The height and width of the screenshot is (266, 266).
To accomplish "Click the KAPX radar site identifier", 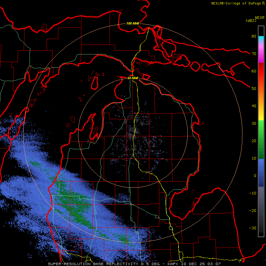I will [173, 264].
